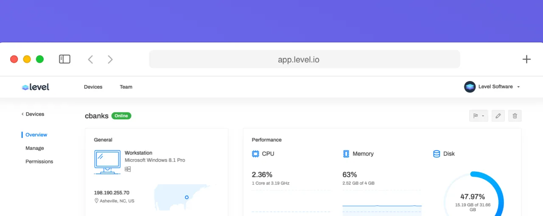Click the 63% memory usage value
The image size is (543, 216).
point(350,174)
